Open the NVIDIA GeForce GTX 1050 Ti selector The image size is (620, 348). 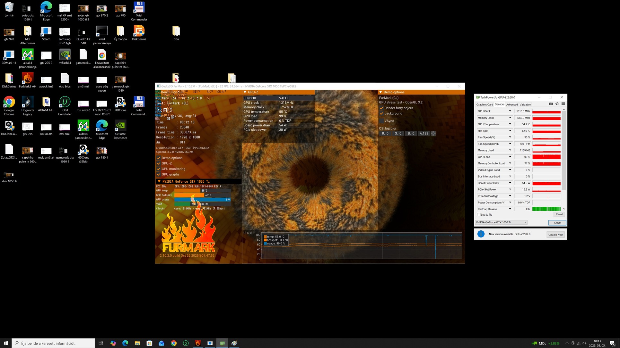click(501, 222)
